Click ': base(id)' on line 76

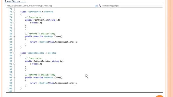click(x=36, y=23)
